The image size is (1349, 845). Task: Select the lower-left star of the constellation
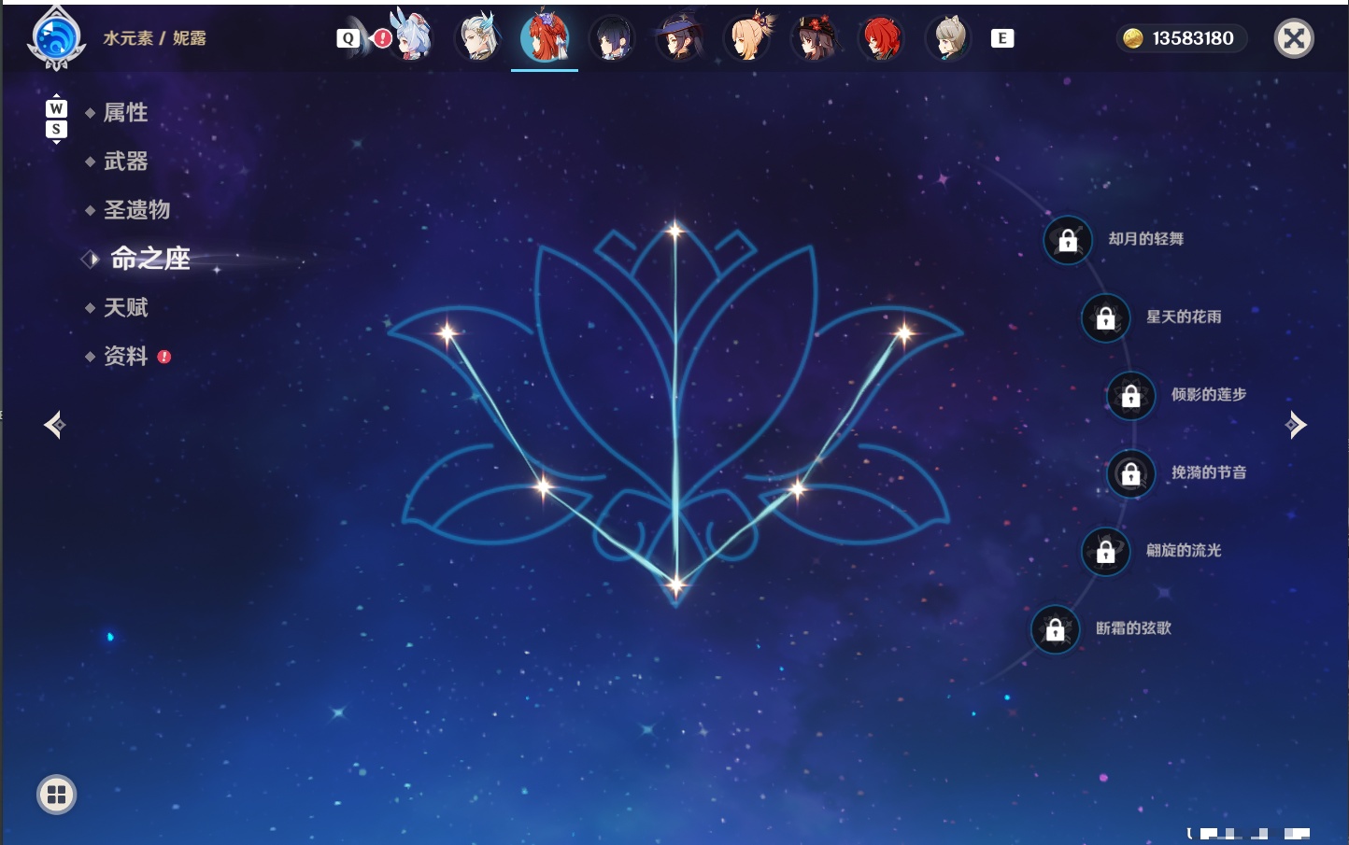pyautogui.click(x=544, y=486)
